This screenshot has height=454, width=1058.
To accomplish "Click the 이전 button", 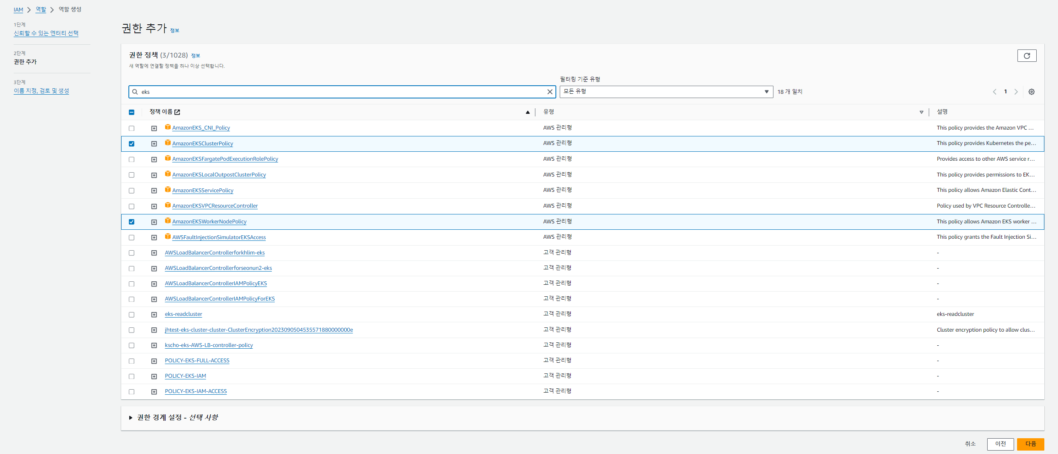I will (1000, 444).
